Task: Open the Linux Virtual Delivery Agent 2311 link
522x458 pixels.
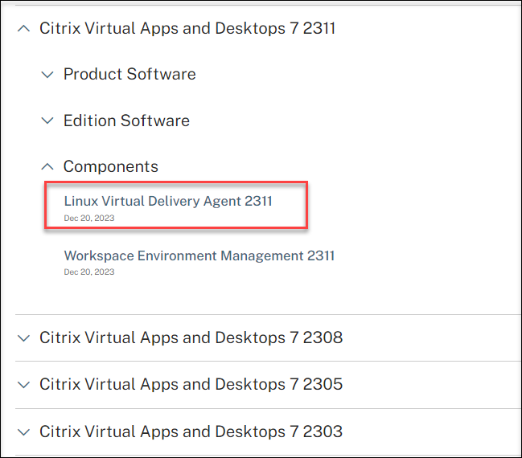Action: (x=168, y=201)
